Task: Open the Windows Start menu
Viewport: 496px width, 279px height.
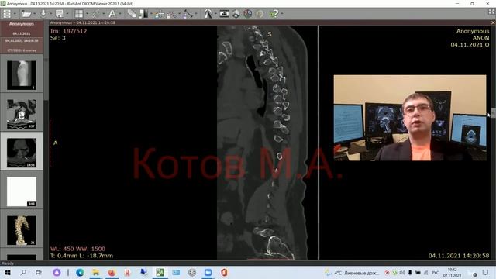Action: point(8,272)
